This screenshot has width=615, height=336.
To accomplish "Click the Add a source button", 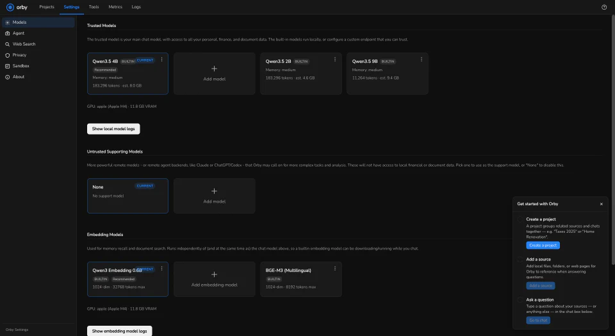I will (x=541, y=286).
